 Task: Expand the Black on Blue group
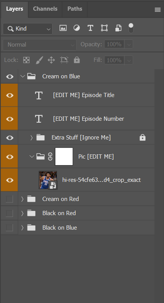[22, 228]
